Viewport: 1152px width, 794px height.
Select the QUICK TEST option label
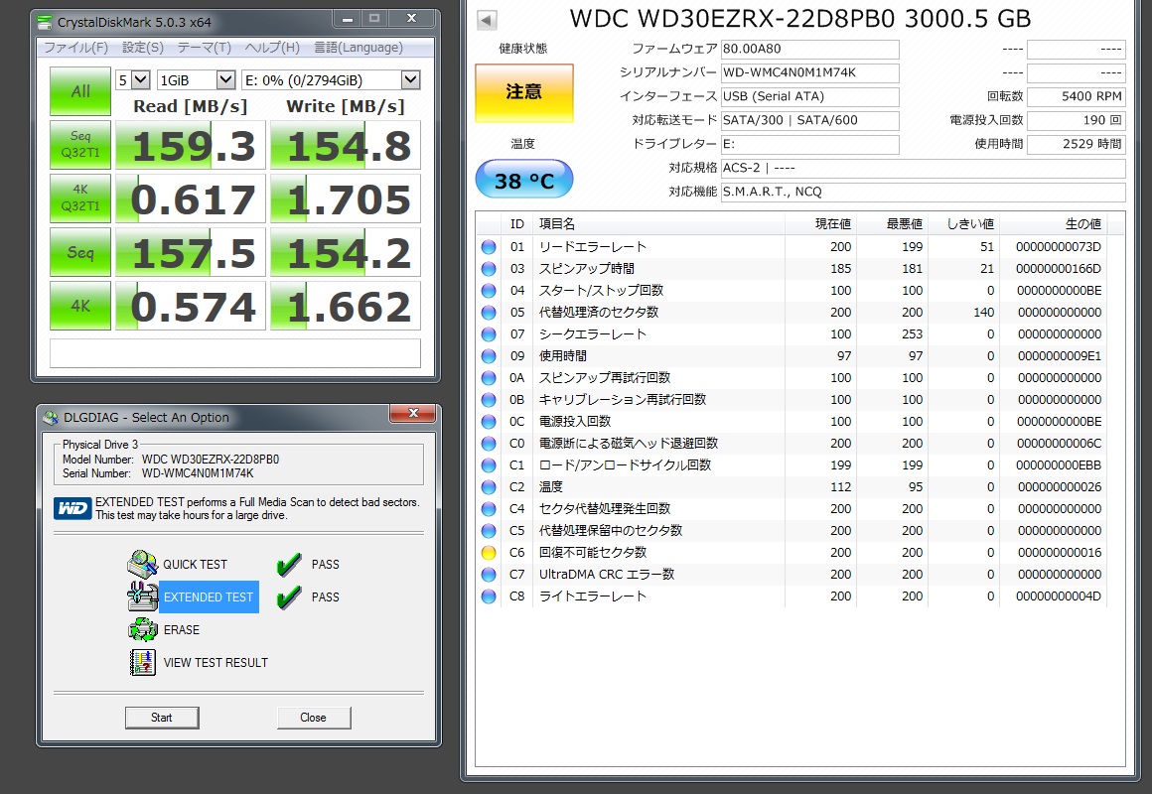click(195, 564)
